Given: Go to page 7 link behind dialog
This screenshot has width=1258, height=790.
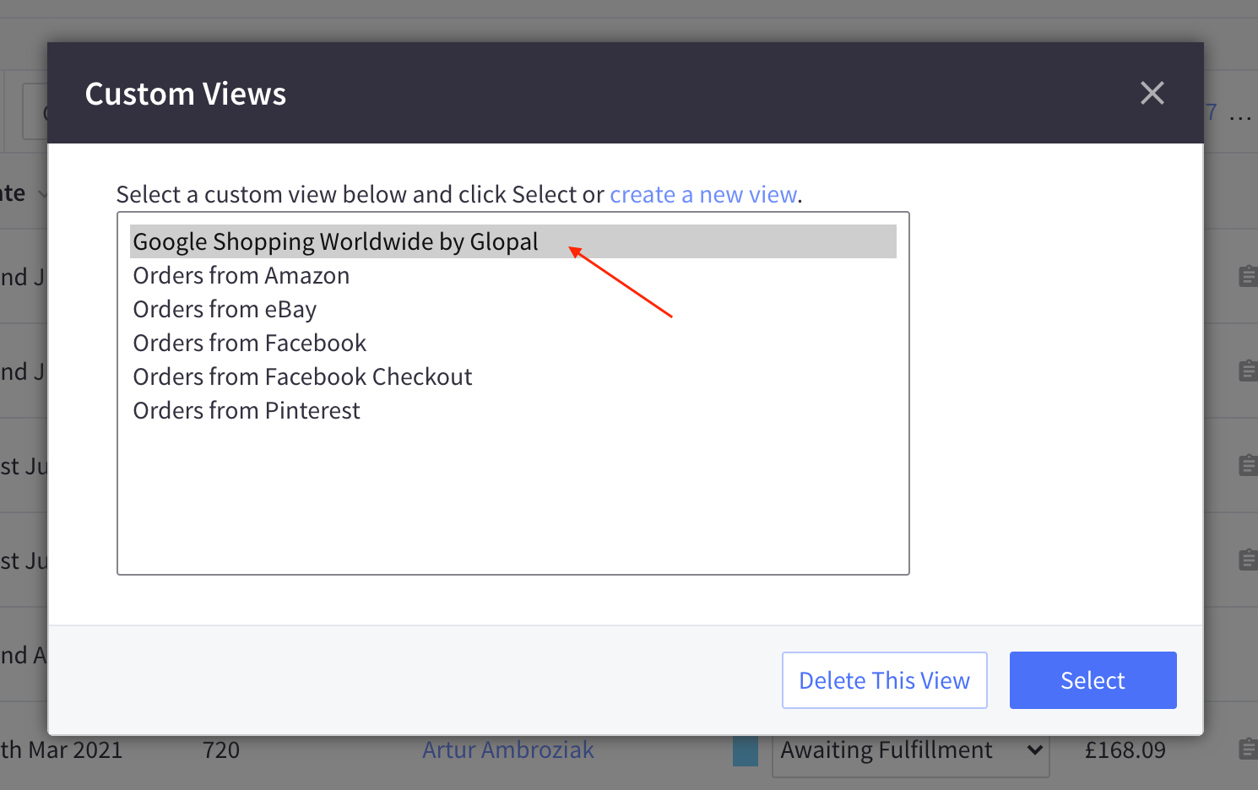Looking at the screenshot, I should [1212, 112].
